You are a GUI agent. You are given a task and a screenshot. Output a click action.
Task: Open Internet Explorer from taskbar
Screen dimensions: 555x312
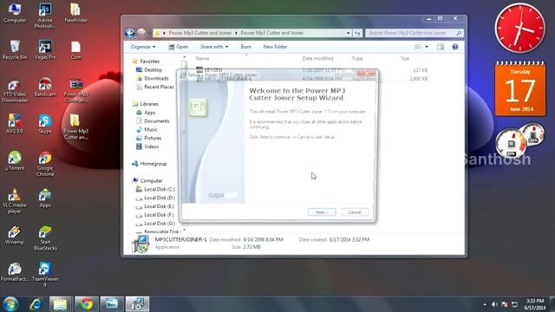pos(36,304)
